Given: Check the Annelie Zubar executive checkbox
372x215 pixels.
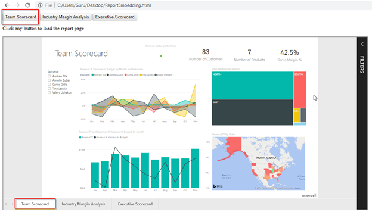Looking at the screenshot, I should [x=49, y=80].
